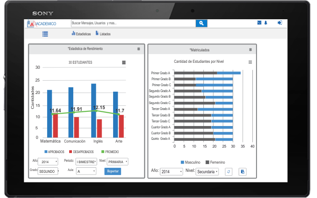Toggle the sidebar list menu icon
This screenshot has width=317, height=198.
[x=45, y=33]
